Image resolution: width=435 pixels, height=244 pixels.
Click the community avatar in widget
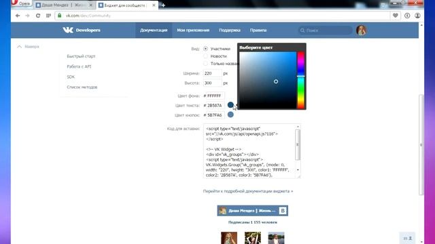click(222, 211)
